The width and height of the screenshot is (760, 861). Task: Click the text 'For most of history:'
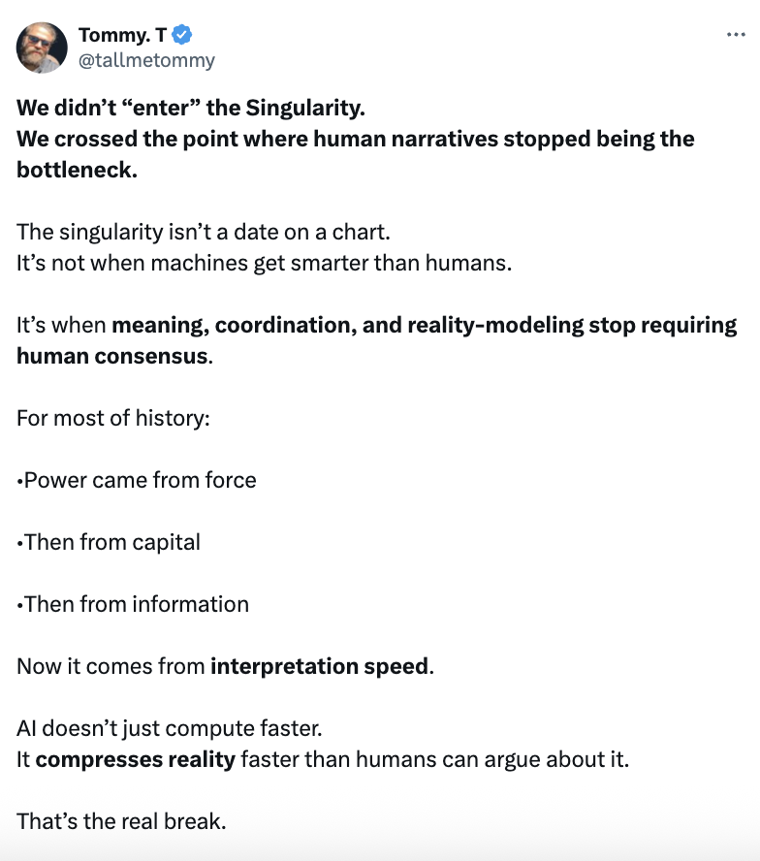coord(113,419)
